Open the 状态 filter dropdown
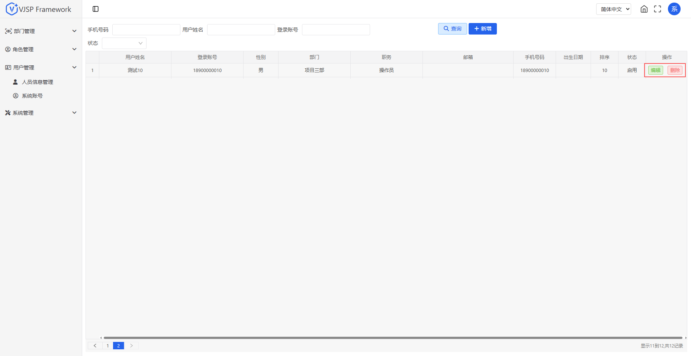Viewport: 691px width, 356px height. [124, 43]
